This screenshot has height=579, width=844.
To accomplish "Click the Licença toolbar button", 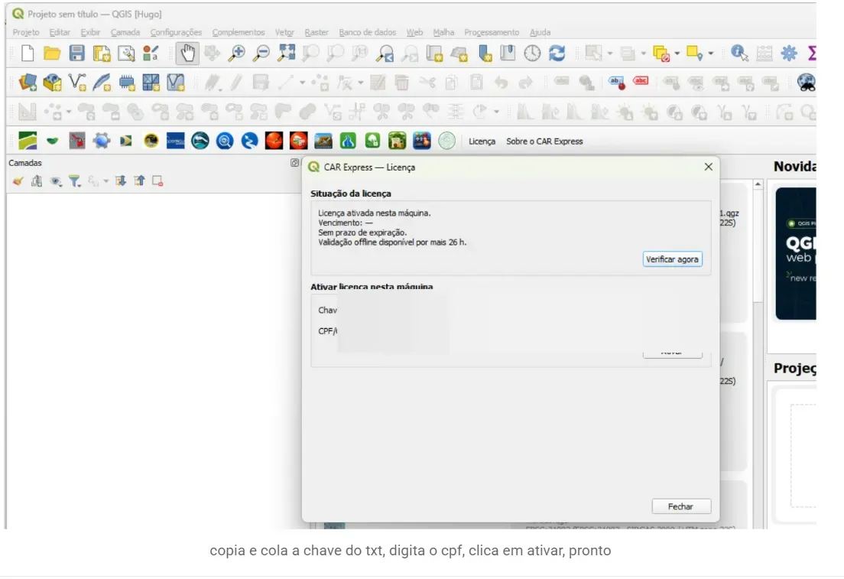I will coord(482,141).
